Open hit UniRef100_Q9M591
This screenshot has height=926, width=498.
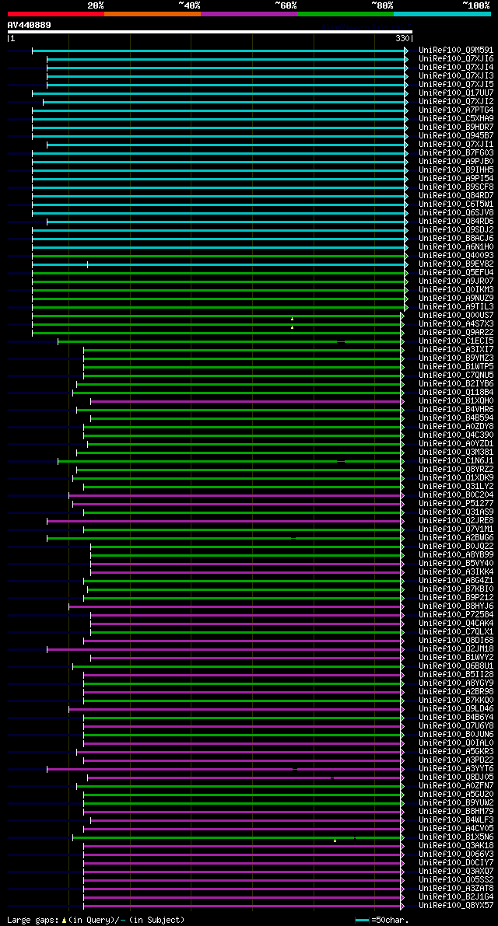pyautogui.click(x=456, y=51)
